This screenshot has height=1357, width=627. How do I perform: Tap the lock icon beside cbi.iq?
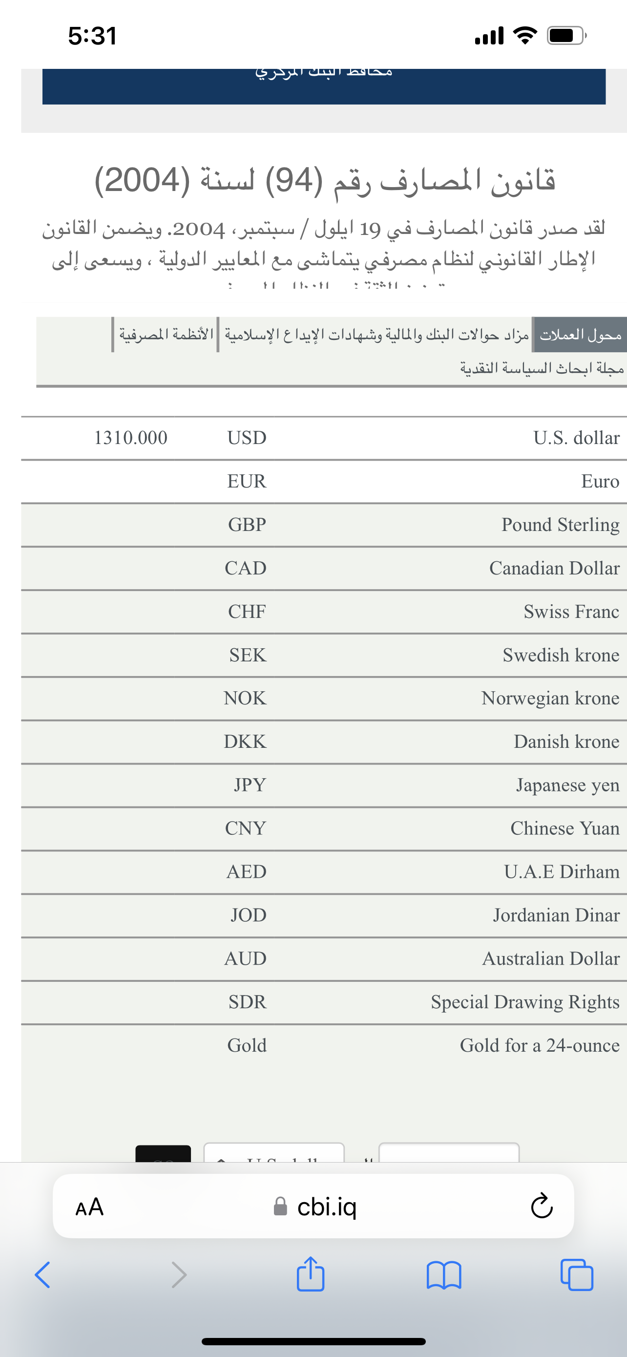pos(281,1207)
